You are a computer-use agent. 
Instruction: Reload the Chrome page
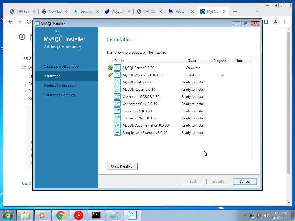click(x=29, y=22)
